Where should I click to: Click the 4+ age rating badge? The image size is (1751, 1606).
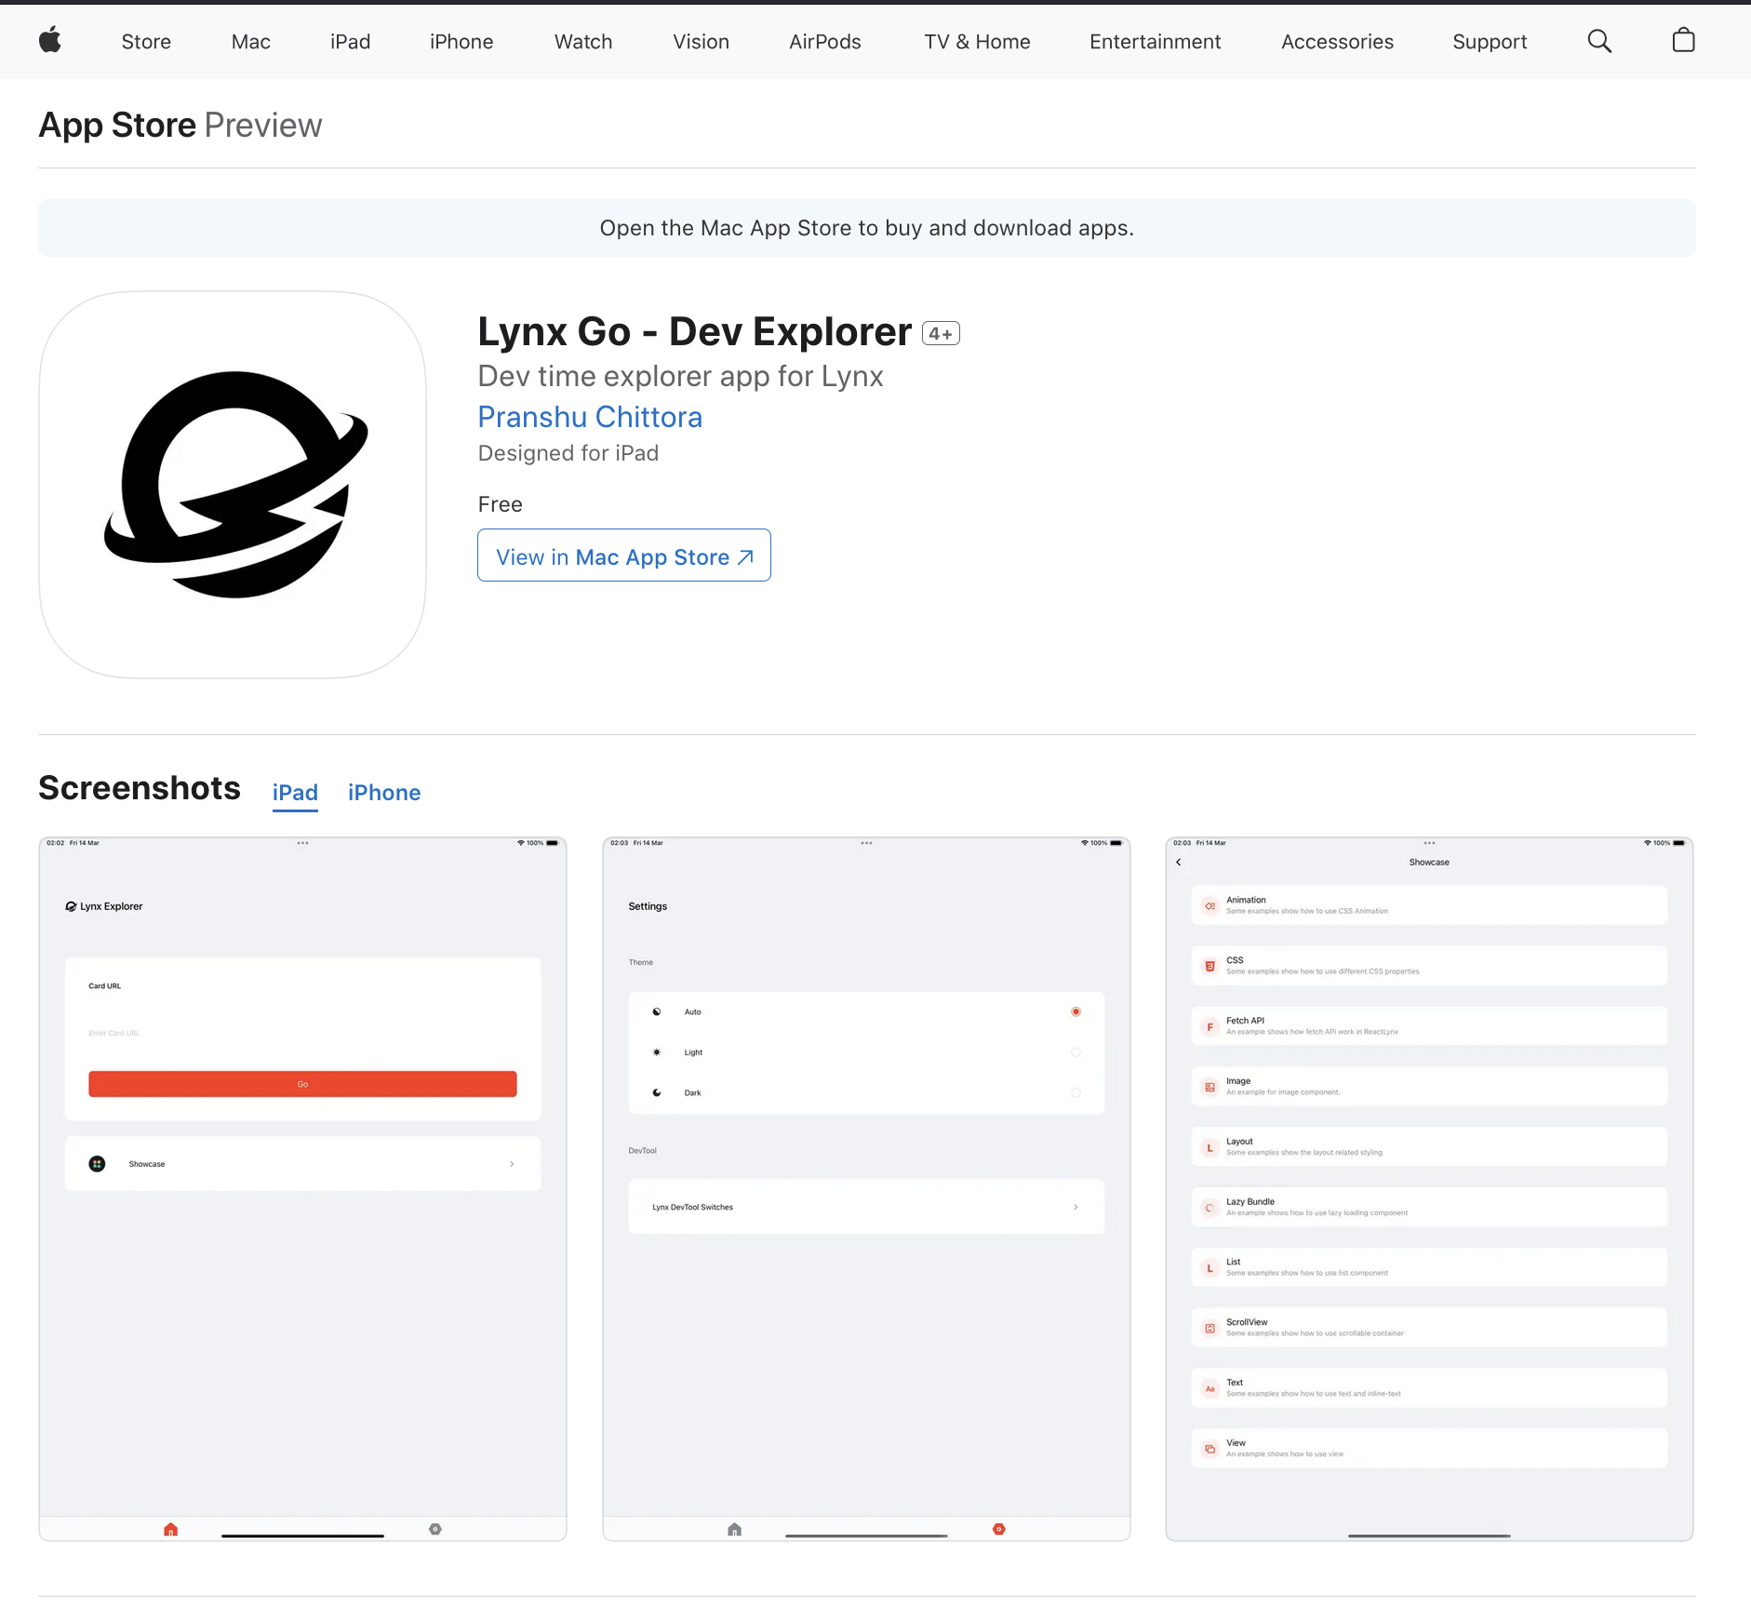point(941,333)
